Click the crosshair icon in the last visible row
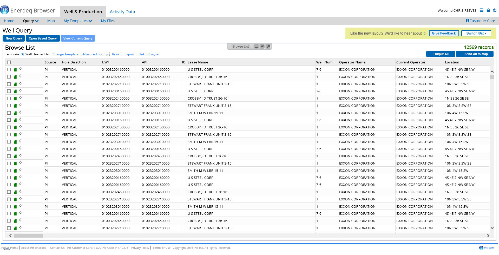Screen dimensions: 499x255 pos(20,227)
